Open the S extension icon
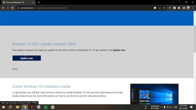Viewport: 196px width, 110px height. tap(174, 8)
